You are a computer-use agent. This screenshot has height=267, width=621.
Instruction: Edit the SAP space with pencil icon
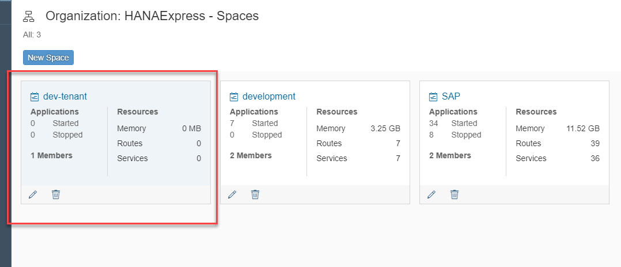(x=431, y=194)
